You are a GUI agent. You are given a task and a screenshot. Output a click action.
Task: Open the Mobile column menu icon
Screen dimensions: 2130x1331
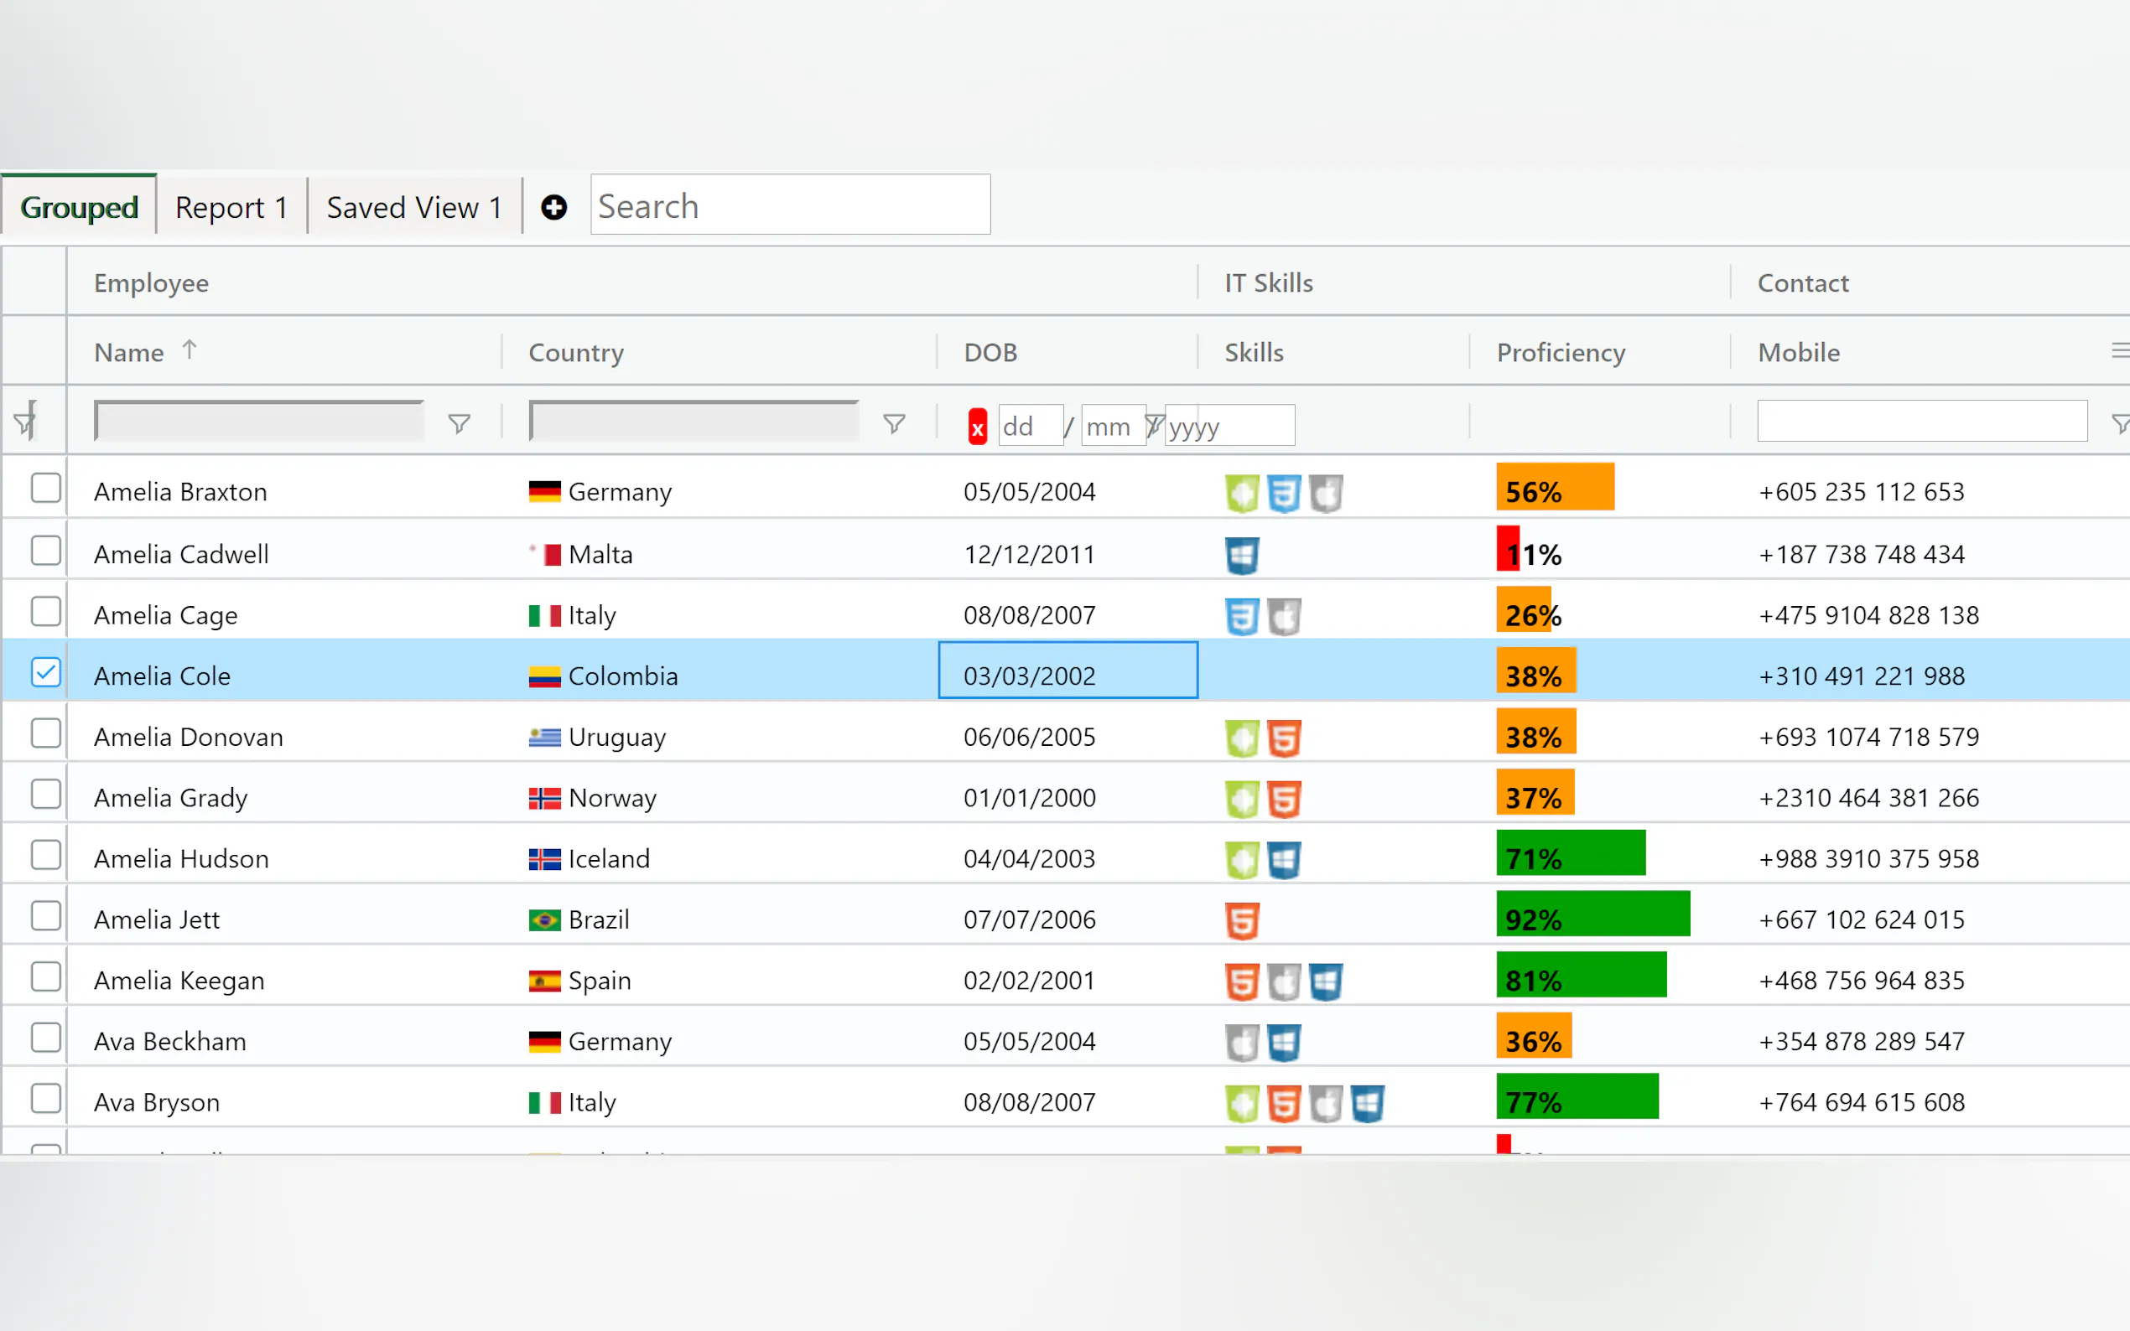coord(2118,351)
